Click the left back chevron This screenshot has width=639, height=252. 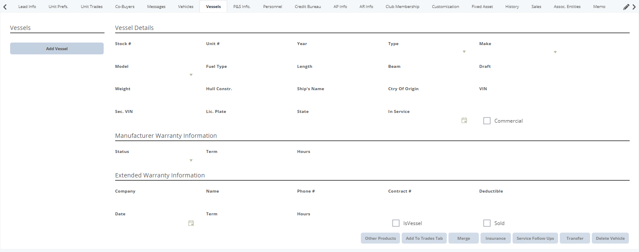click(x=5, y=6)
